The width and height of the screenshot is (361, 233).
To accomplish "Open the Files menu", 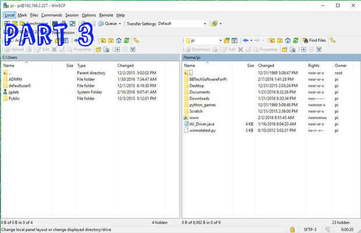I will coord(34,15).
